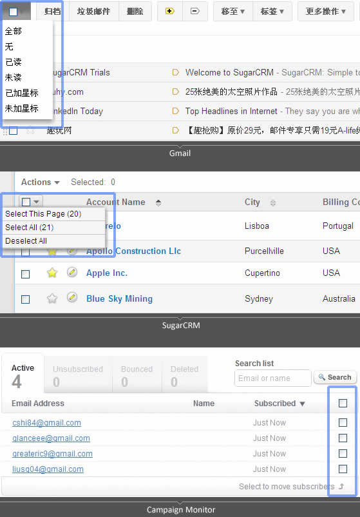Screen dimensions: 360x517
Task: Open the 移至 dropdown in Gmail toolbar
Action: coord(233,12)
